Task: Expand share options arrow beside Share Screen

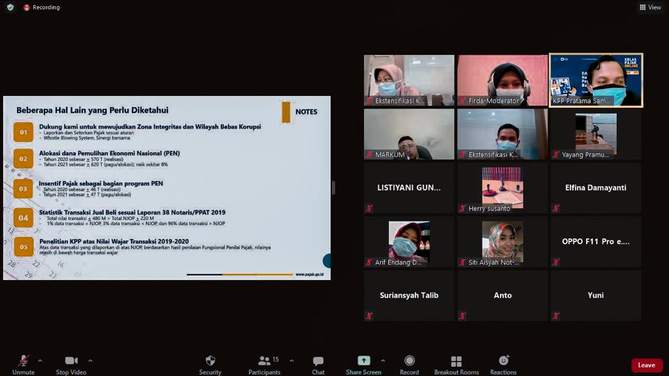Action: coord(383,360)
